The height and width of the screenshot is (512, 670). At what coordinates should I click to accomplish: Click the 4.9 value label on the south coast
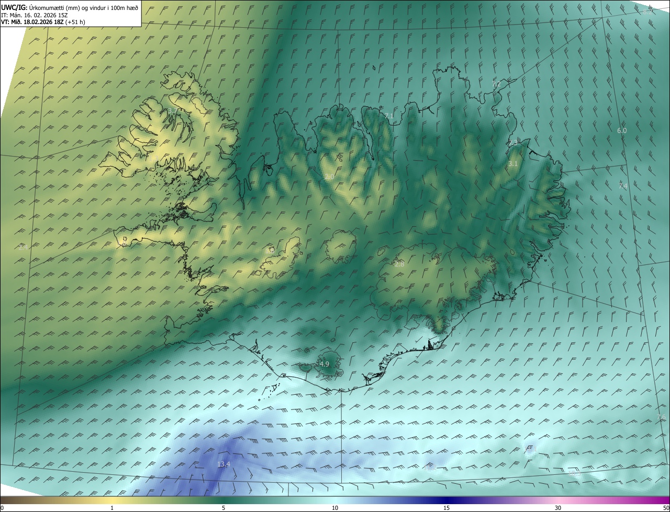point(324,364)
